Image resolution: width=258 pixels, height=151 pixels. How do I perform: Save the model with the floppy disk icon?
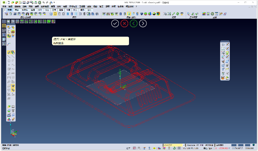[24, 2]
